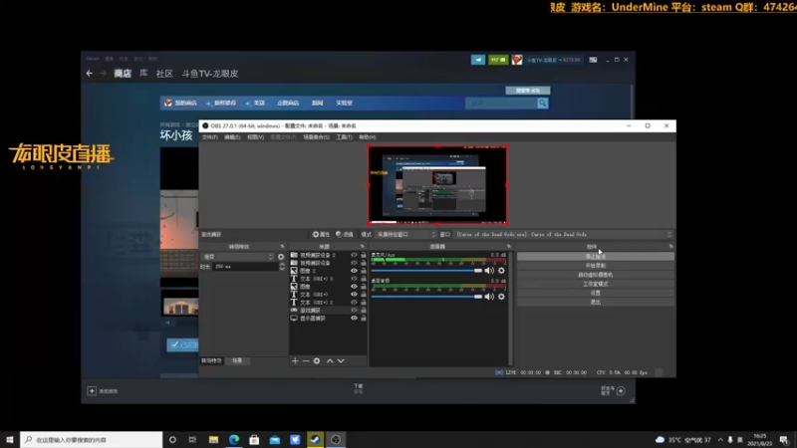This screenshot has height=448, width=797.
Task: Toggle visibility of 视频捕获设备 2 source
Action: point(354,255)
